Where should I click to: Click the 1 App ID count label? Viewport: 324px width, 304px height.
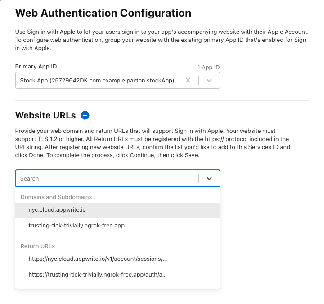point(208,68)
